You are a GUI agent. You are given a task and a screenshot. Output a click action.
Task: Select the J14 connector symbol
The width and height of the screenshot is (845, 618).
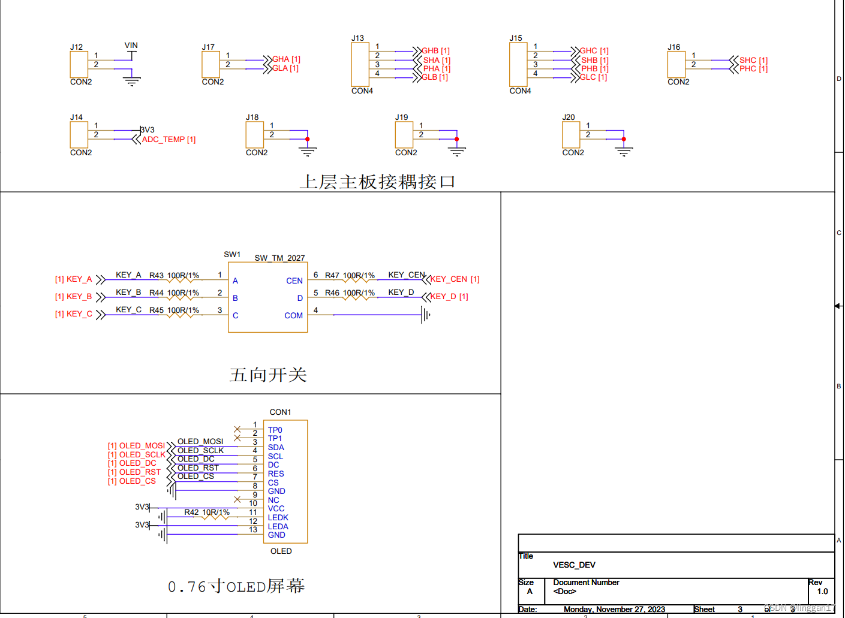tap(79, 135)
